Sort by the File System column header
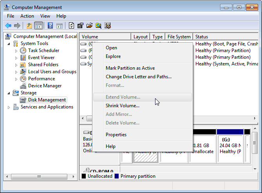Viewport: 262px width, 193px height. [179, 36]
